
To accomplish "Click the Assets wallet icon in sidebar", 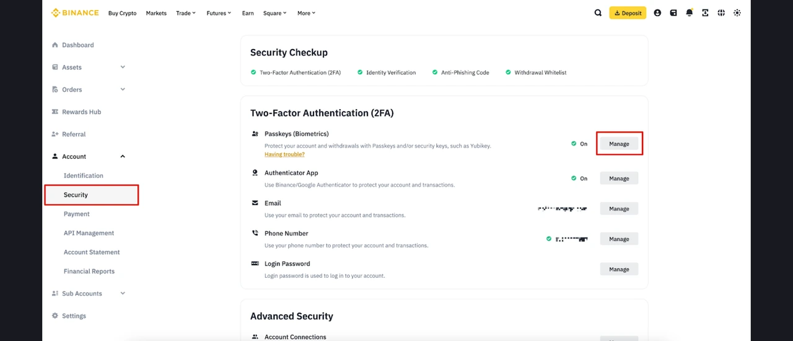I will [x=55, y=67].
